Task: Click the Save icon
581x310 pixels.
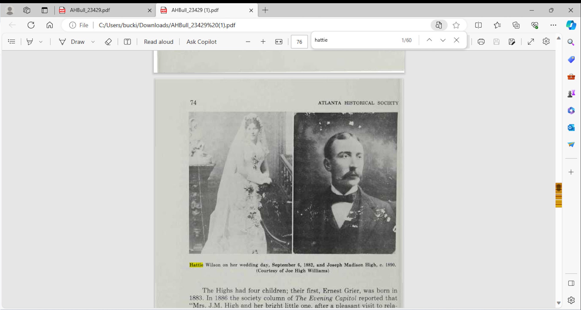Action: [x=496, y=42]
